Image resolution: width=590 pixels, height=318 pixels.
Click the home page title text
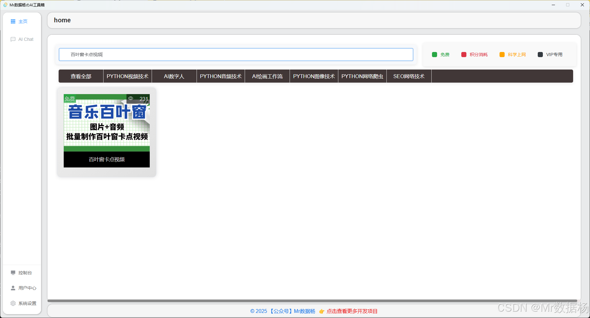[x=62, y=20]
